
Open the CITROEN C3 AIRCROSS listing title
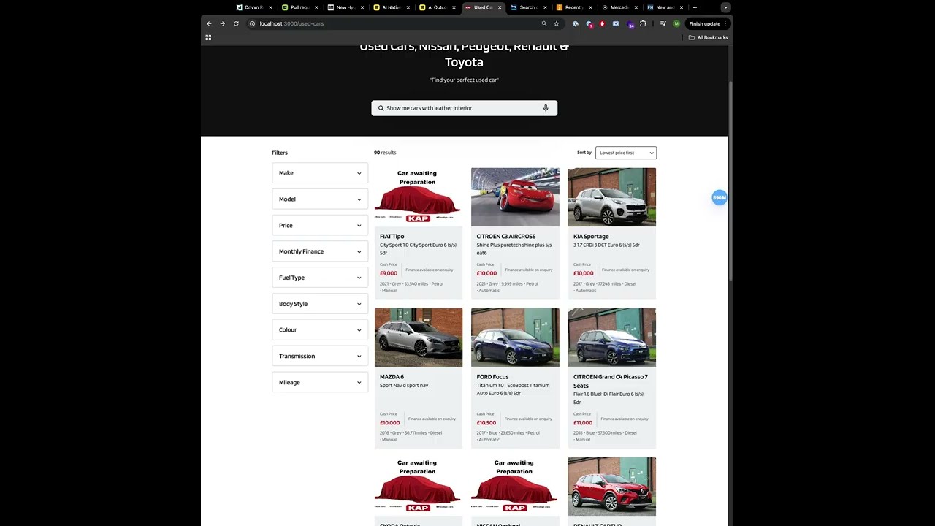[x=506, y=237]
